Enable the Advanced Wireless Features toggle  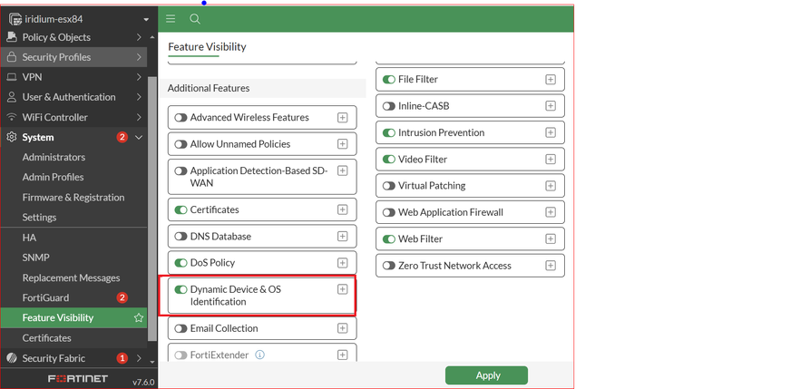point(181,118)
